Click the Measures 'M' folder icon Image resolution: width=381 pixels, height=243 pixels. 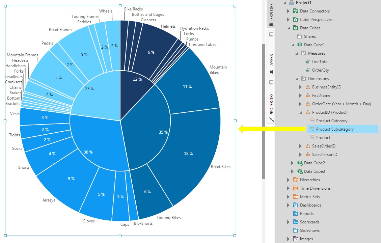point(303,53)
